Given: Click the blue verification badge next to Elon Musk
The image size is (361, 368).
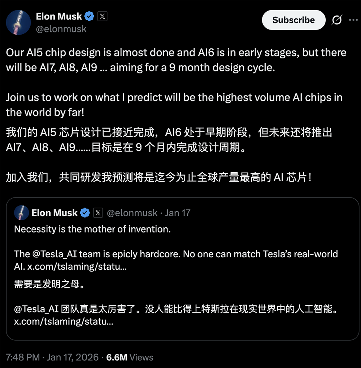Looking at the screenshot, I should pyautogui.click(x=89, y=16).
